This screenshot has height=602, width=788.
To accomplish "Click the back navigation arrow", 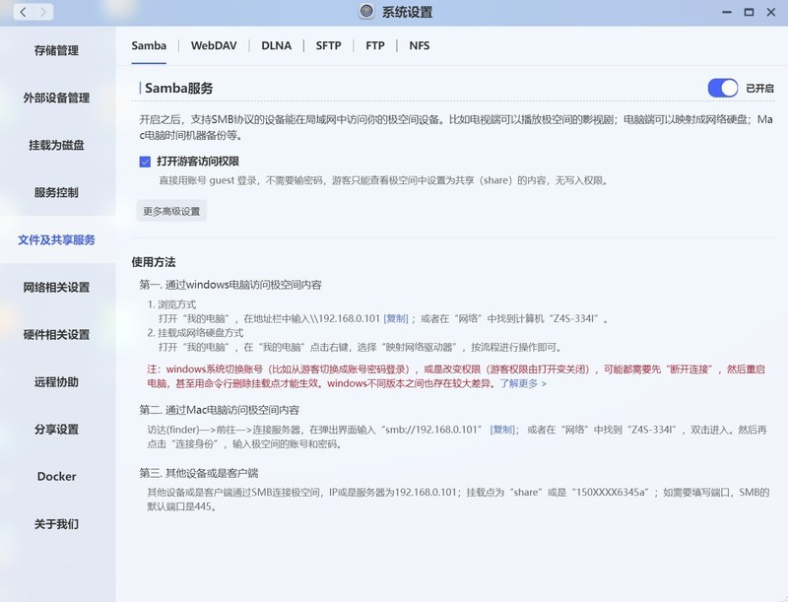I will [22, 13].
